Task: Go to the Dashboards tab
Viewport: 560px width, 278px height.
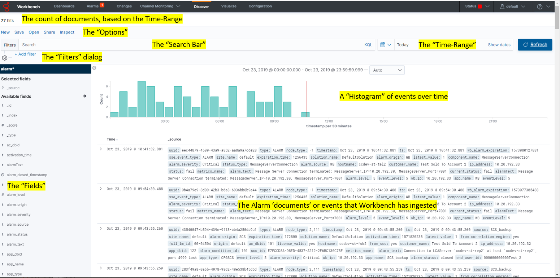Action: pos(64,6)
